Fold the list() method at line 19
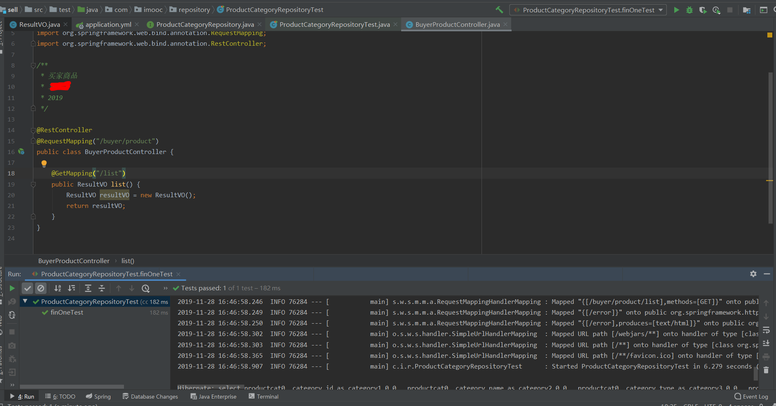 pyautogui.click(x=33, y=184)
